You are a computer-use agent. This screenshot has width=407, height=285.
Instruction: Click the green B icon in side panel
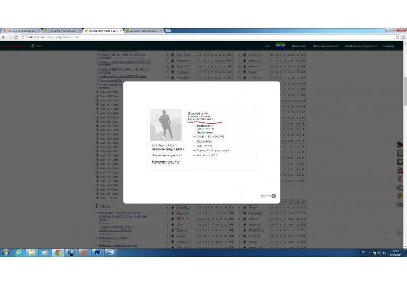(x=400, y=153)
